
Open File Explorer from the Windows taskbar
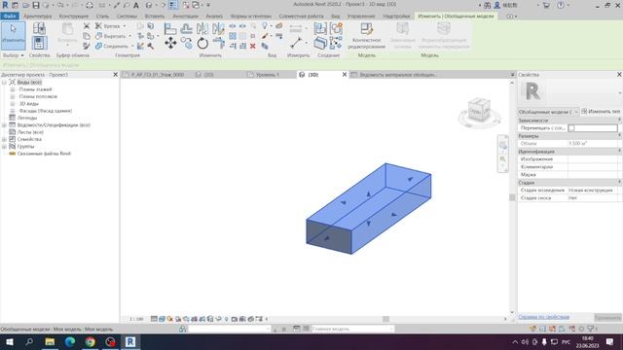pyautogui.click(x=50, y=342)
